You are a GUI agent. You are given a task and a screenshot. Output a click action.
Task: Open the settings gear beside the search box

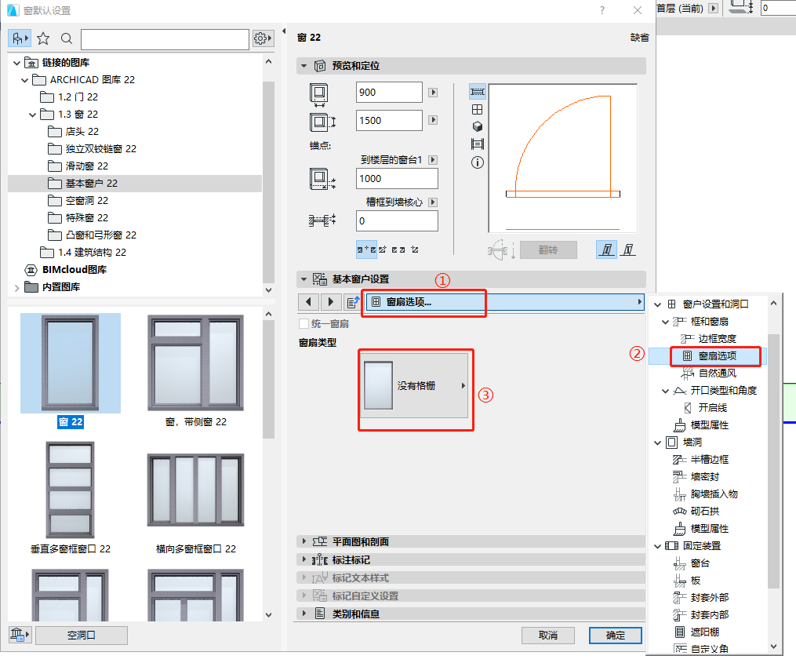(x=261, y=38)
